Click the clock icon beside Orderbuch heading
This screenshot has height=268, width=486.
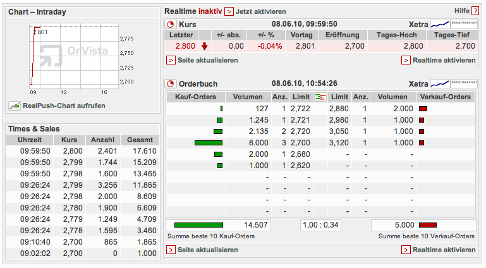coord(170,83)
